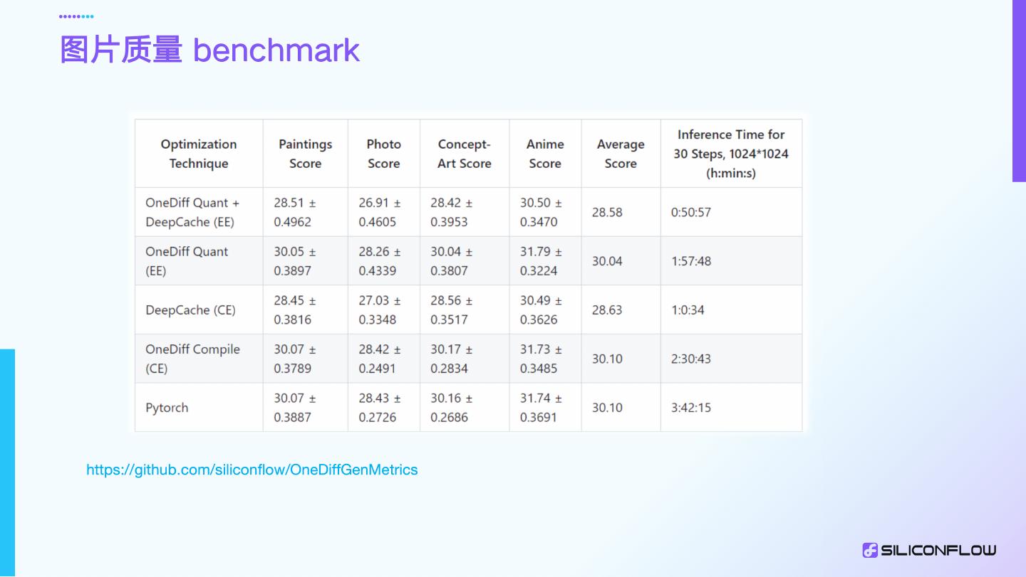
Task: Click the "Optimization Technique" column header
Action: click(x=199, y=154)
